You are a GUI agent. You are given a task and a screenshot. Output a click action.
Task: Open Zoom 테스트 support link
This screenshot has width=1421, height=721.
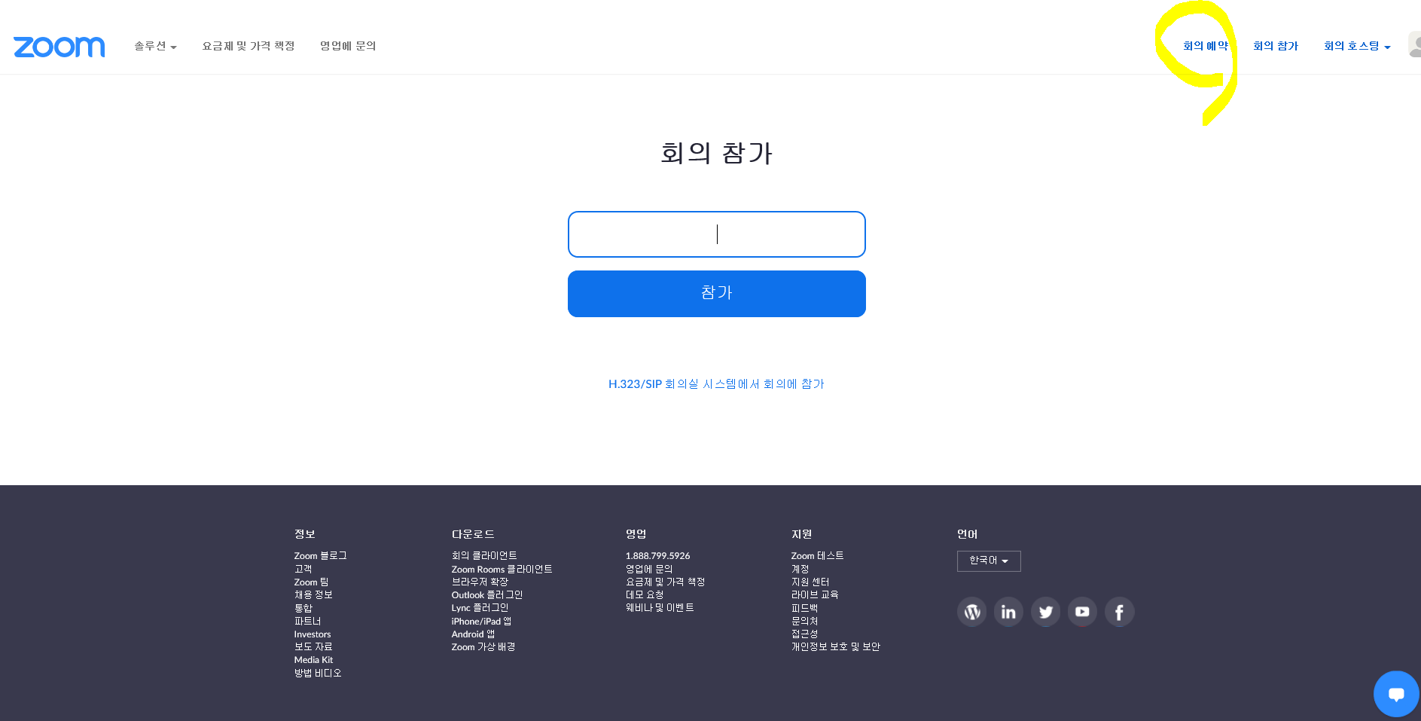point(817,556)
